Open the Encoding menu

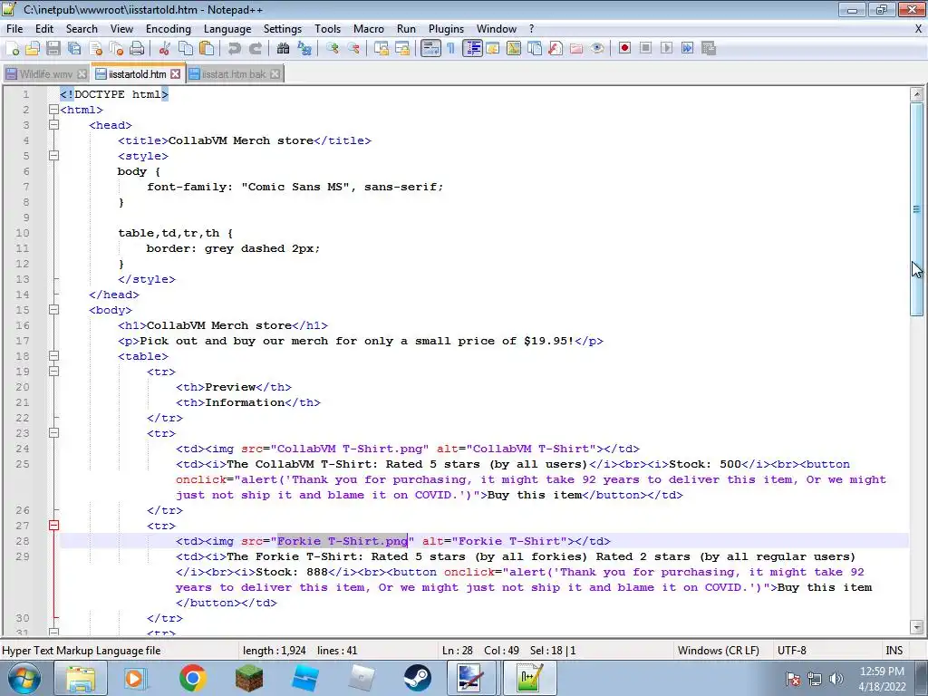point(168,28)
